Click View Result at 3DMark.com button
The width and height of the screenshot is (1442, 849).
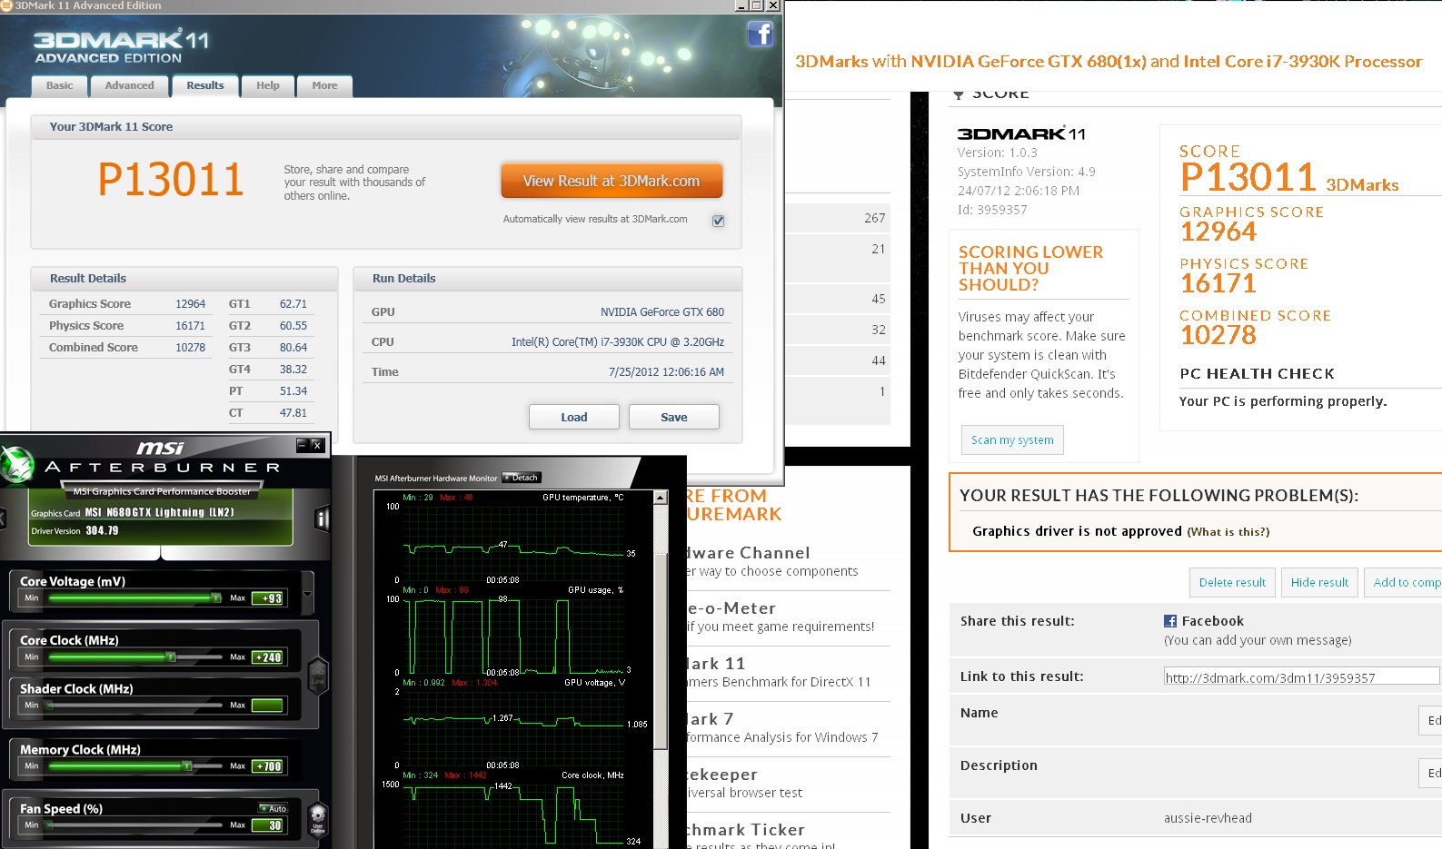612,181
